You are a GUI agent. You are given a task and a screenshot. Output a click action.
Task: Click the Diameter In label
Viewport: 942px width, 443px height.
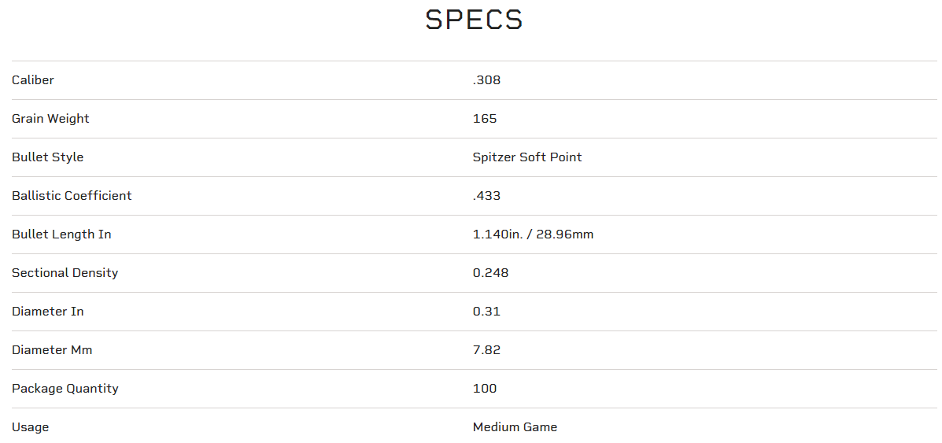[x=47, y=312]
